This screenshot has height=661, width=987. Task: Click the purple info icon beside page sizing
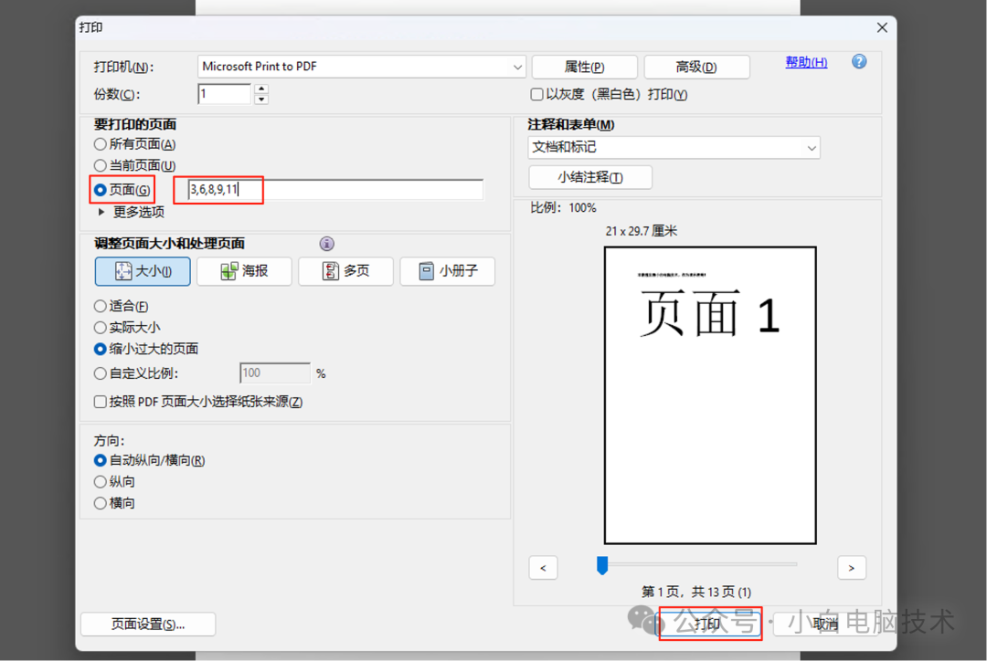[326, 244]
